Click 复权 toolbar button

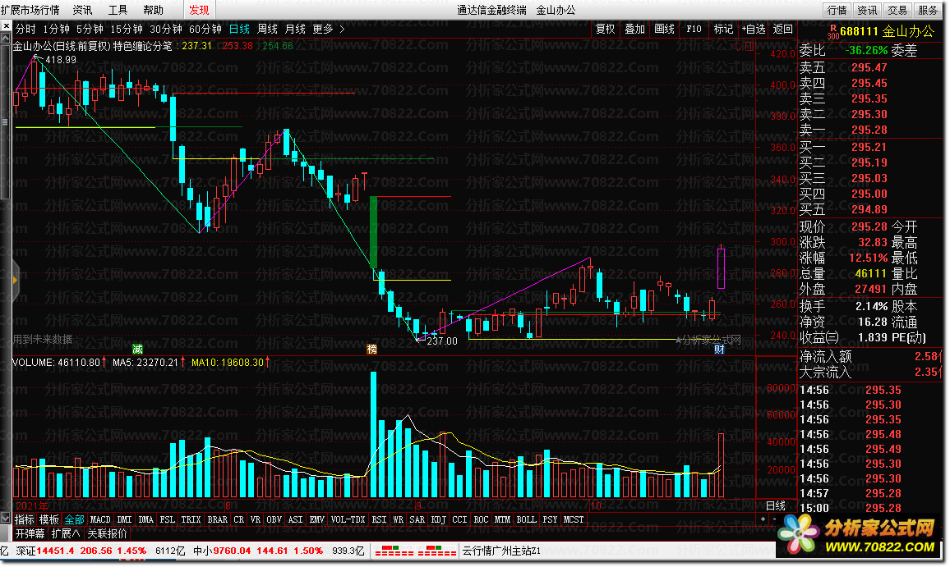[606, 29]
